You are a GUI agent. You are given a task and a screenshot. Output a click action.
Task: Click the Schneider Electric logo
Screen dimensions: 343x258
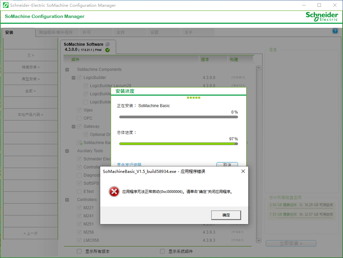322,16
